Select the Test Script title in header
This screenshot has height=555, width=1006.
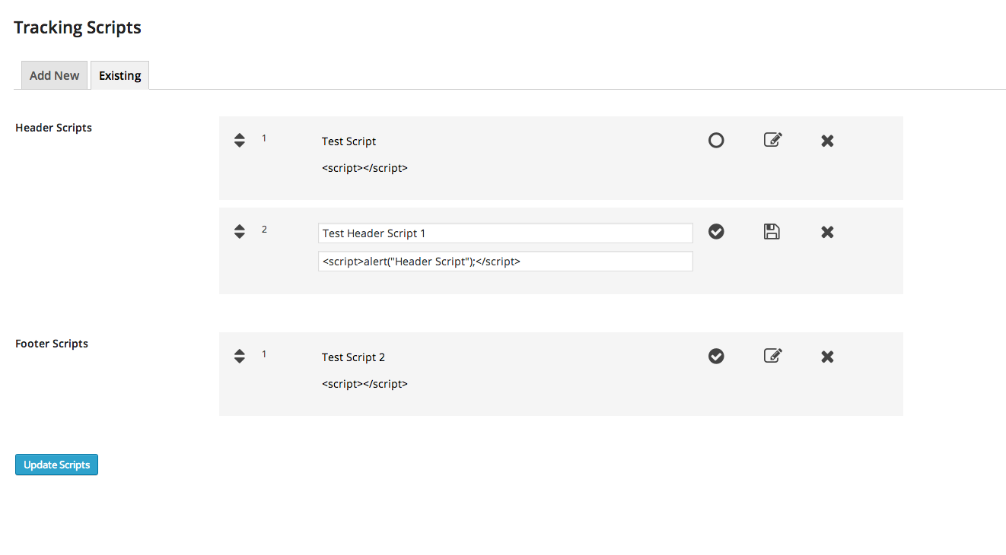[349, 141]
